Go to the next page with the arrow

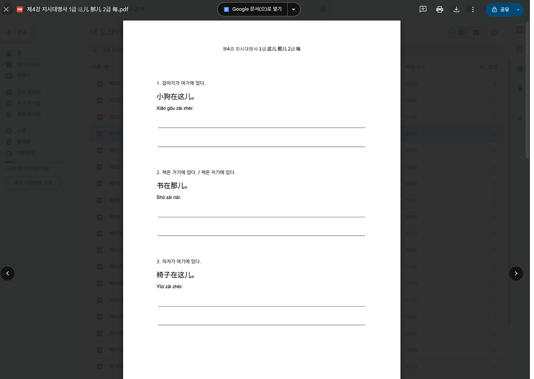pos(516,273)
